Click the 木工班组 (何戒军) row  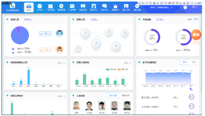pyautogui.click(x=168, y=106)
